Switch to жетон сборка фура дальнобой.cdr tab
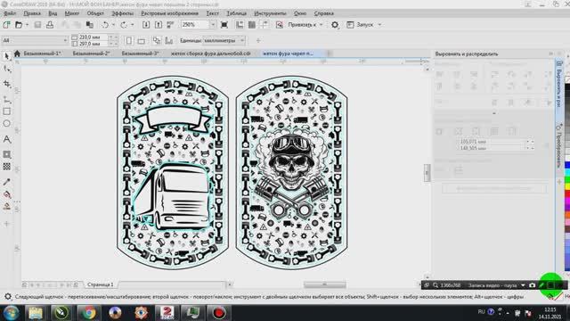Viewport: 570px width, 321px height. pyautogui.click(x=211, y=53)
